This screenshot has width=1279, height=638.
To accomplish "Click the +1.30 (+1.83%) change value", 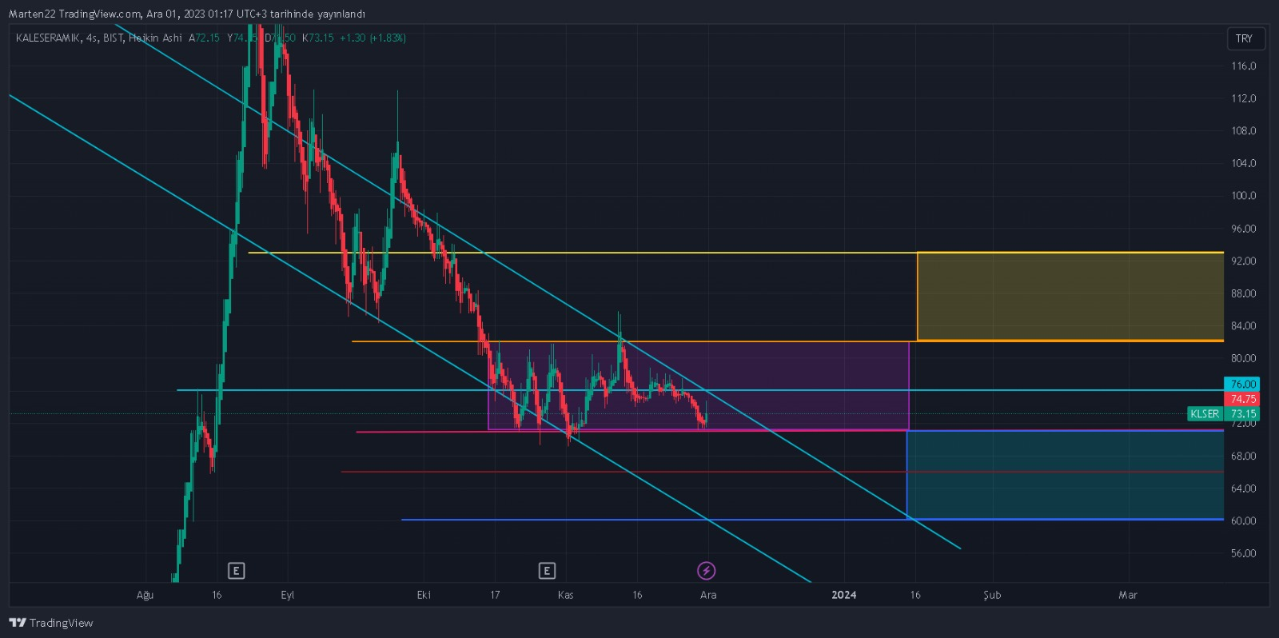I will coord(373,38).
